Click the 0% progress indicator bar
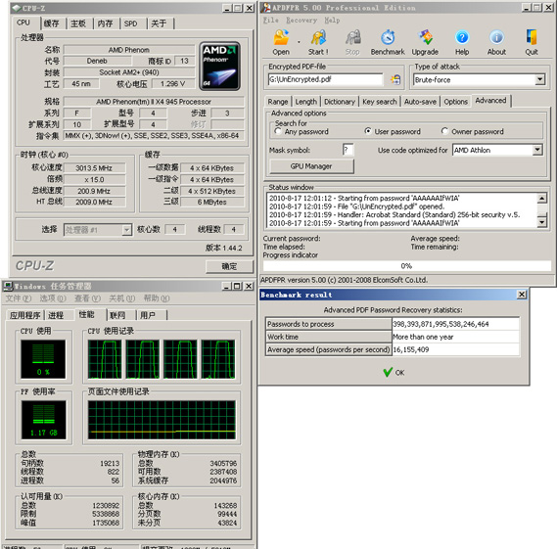This screenshot has height=549, width=557. [407, 265]
